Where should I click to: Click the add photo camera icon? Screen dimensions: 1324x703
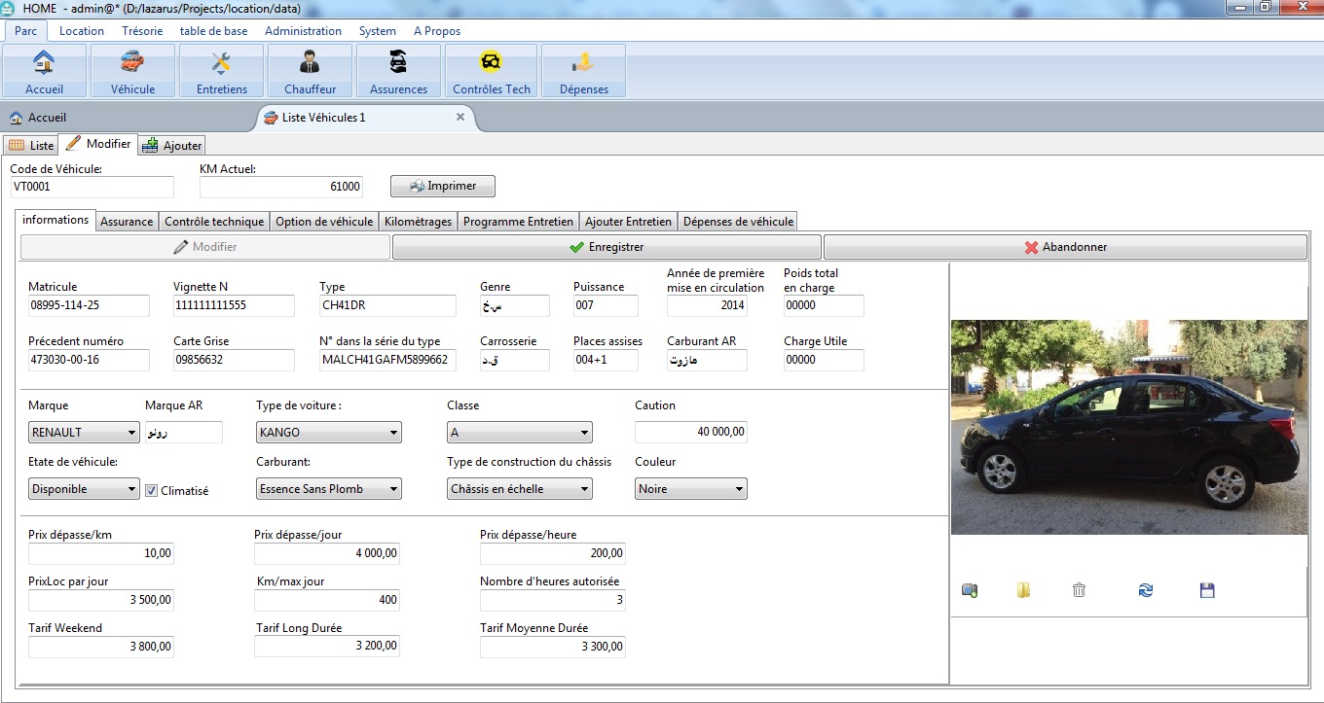969,590
